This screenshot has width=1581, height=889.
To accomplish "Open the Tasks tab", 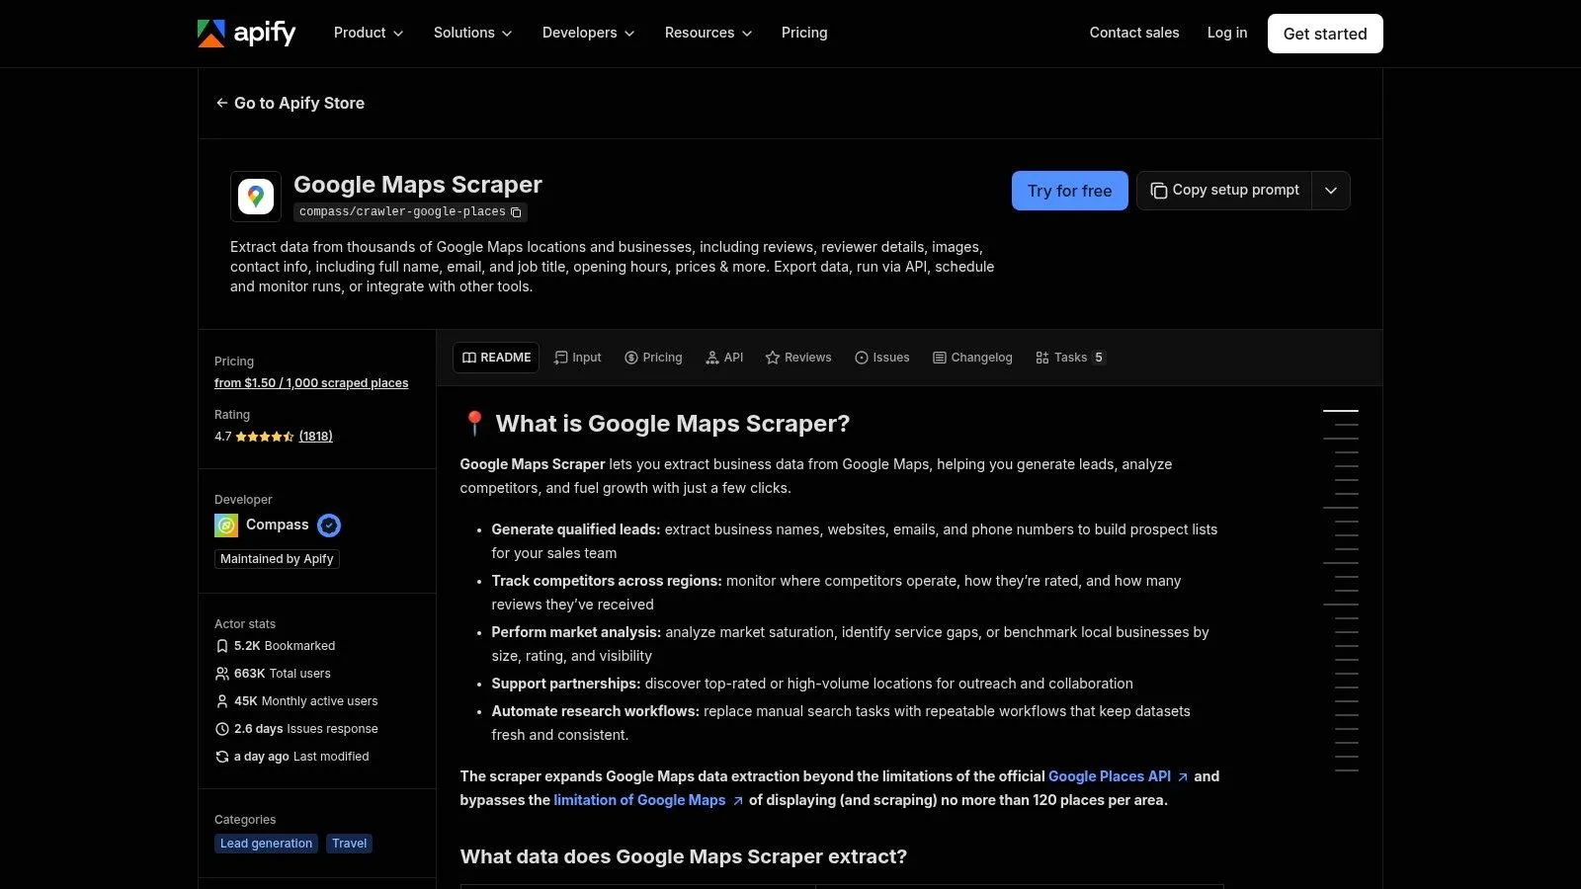I will 1070,358.
